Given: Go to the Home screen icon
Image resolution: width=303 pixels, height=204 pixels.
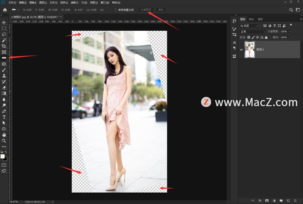Looking at the screenshot, I should 5,10.
